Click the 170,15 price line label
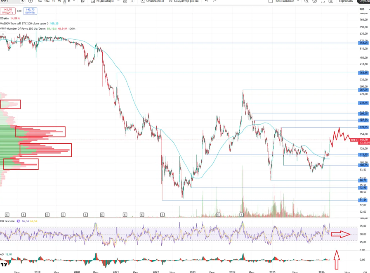This screenshot has width=370, height=273. 363,127
